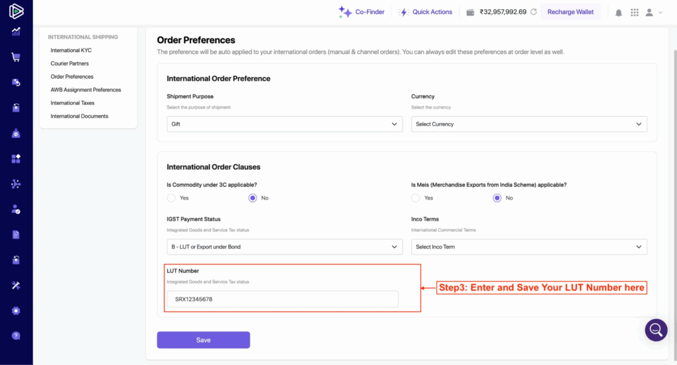The width and height of the screenshot is (677, 365).
Task: Click the dashboard analytics chart icon
Action: [x=16, y=32]
